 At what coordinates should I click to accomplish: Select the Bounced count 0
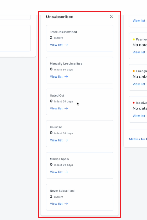click(51, 133)
